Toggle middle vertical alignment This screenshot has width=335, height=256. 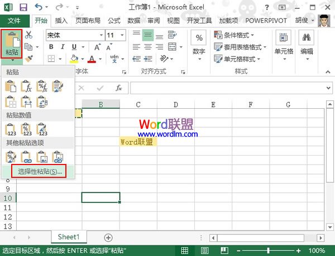(x=148, y=35)
